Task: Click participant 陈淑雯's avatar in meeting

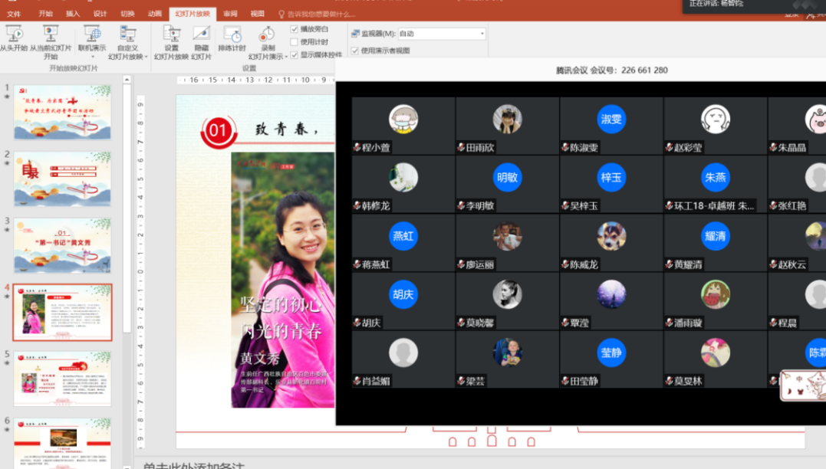Action: (611, 119)
